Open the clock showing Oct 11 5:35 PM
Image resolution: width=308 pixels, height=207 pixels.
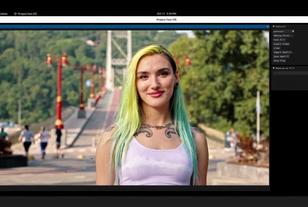[x=166, y=14]
